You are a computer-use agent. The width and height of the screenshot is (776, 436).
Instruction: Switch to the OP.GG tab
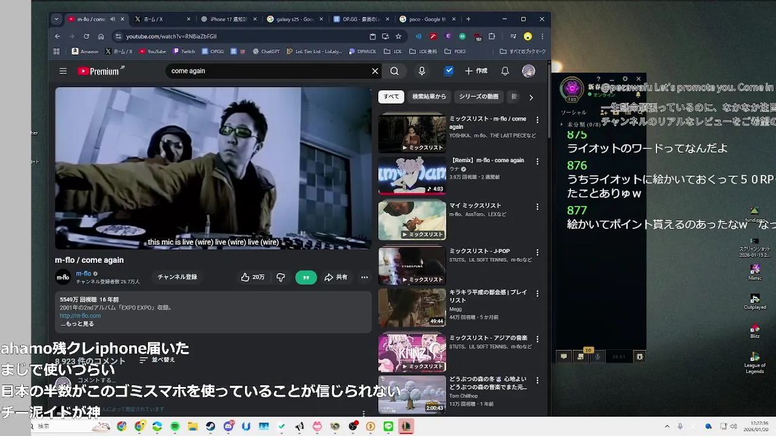[x=361, y=19]
